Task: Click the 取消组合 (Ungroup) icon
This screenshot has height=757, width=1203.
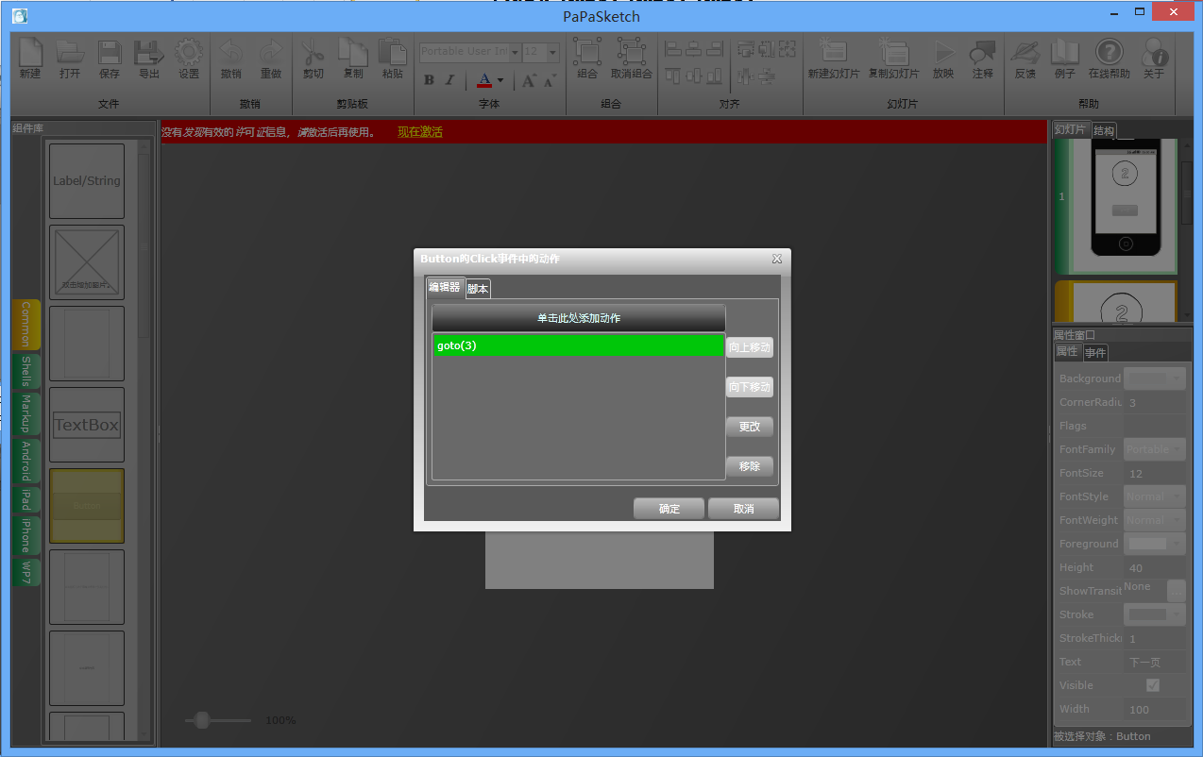Action: (631, 52)
